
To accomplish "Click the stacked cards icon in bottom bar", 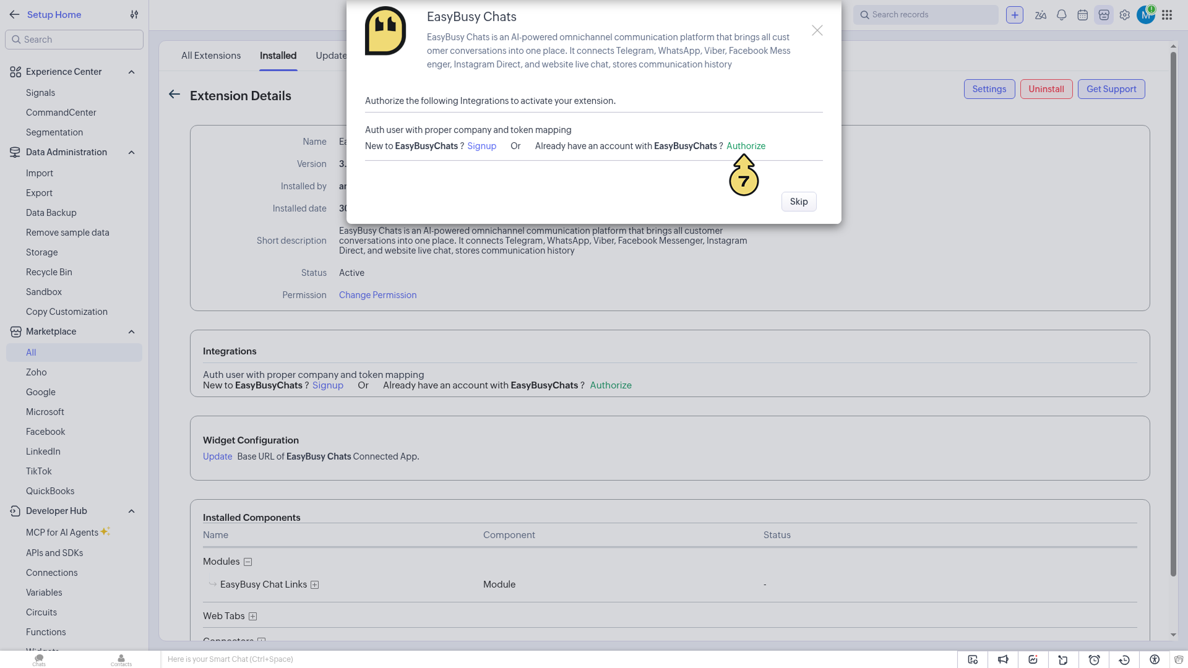I will [x=1179, y=660].
